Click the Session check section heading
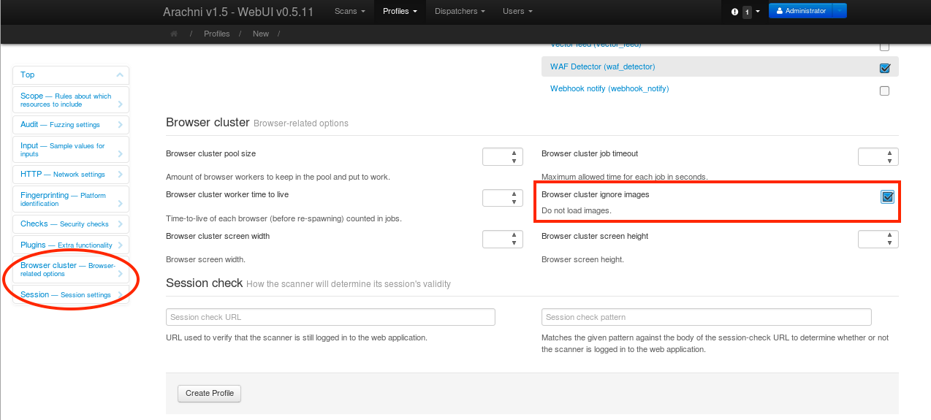 [204, 283]
